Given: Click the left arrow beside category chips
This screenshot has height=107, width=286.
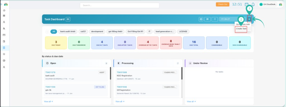Looking at the screenshot, I should 47,32.
